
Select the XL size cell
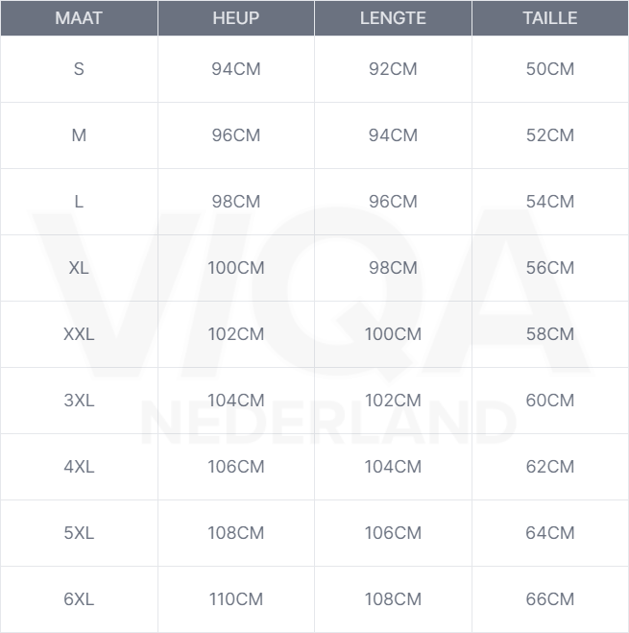pyautogui.click(x=79, y=268)
